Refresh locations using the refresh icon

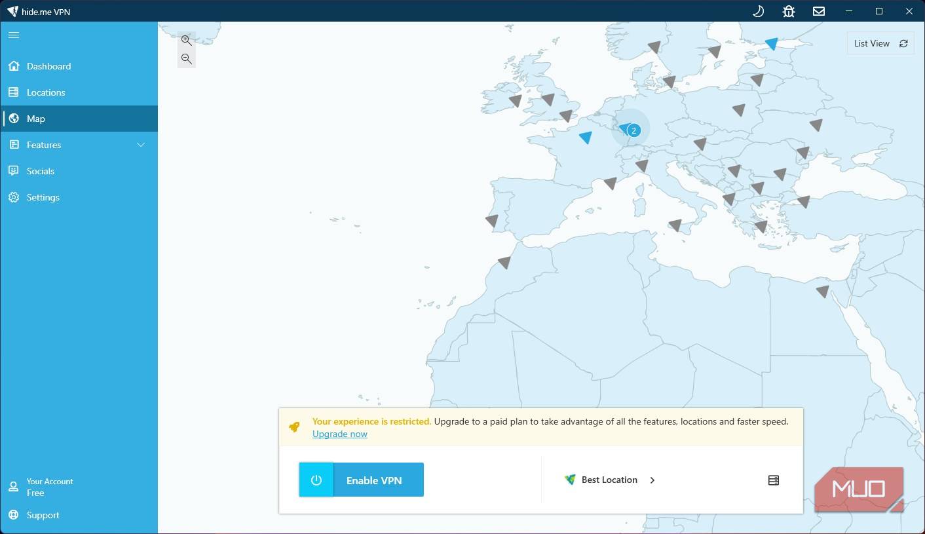coord(903,43)
